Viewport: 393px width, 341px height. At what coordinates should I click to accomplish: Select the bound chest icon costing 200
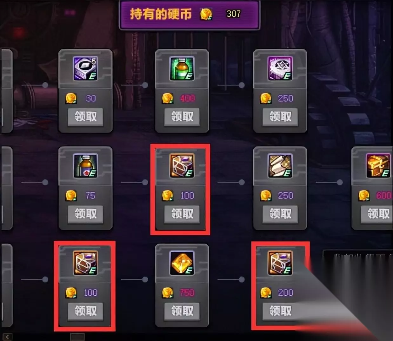280,263
